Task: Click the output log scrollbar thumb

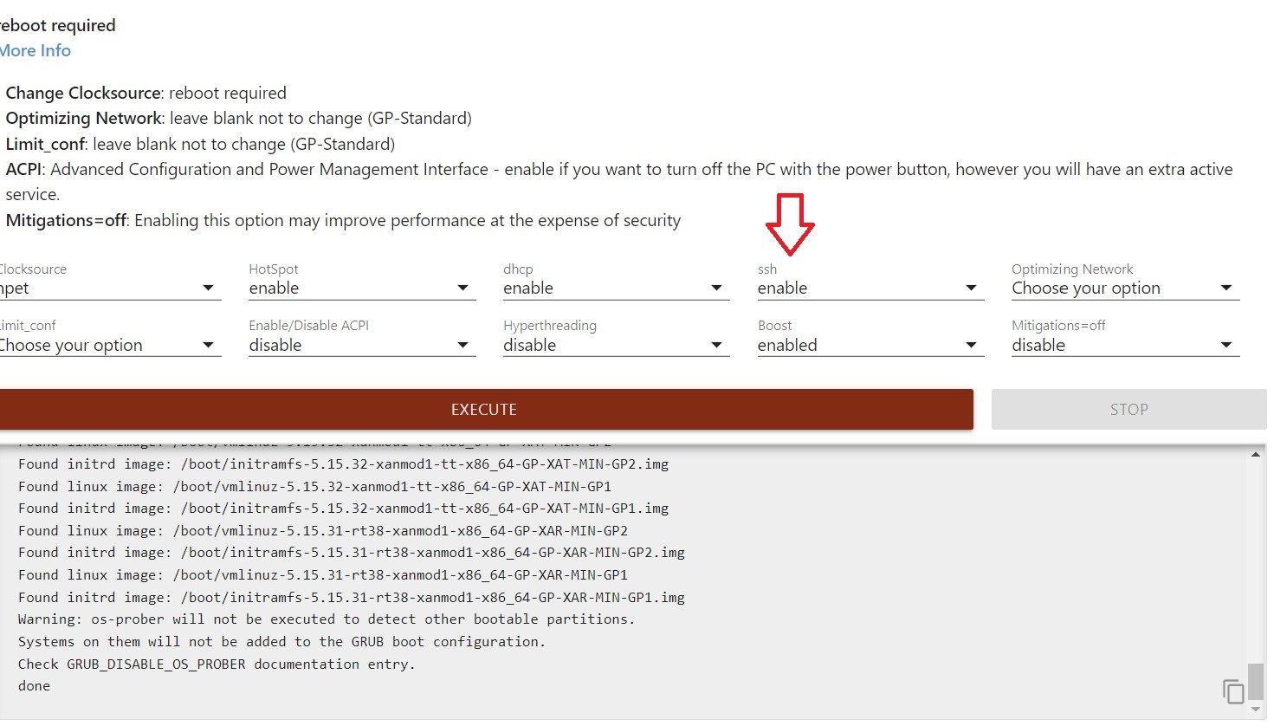Action: [1256, 679]
